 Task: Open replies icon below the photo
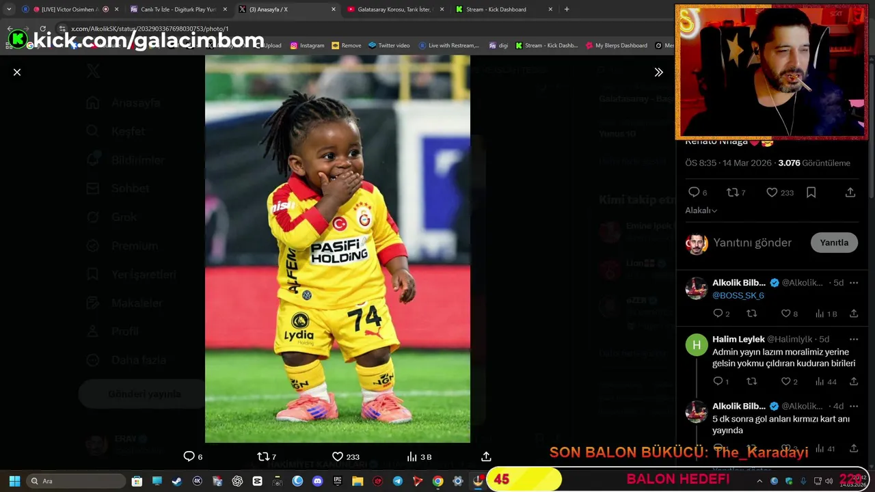tap(189, 456)
